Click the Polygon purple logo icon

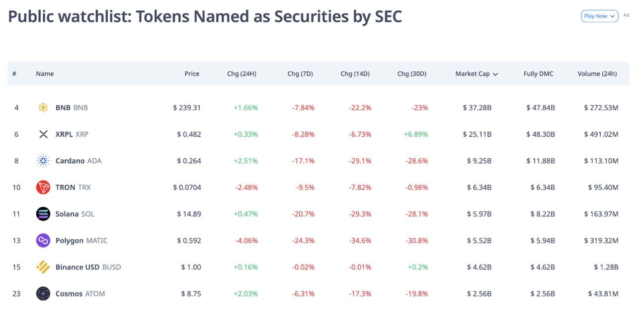pos(43,241)
